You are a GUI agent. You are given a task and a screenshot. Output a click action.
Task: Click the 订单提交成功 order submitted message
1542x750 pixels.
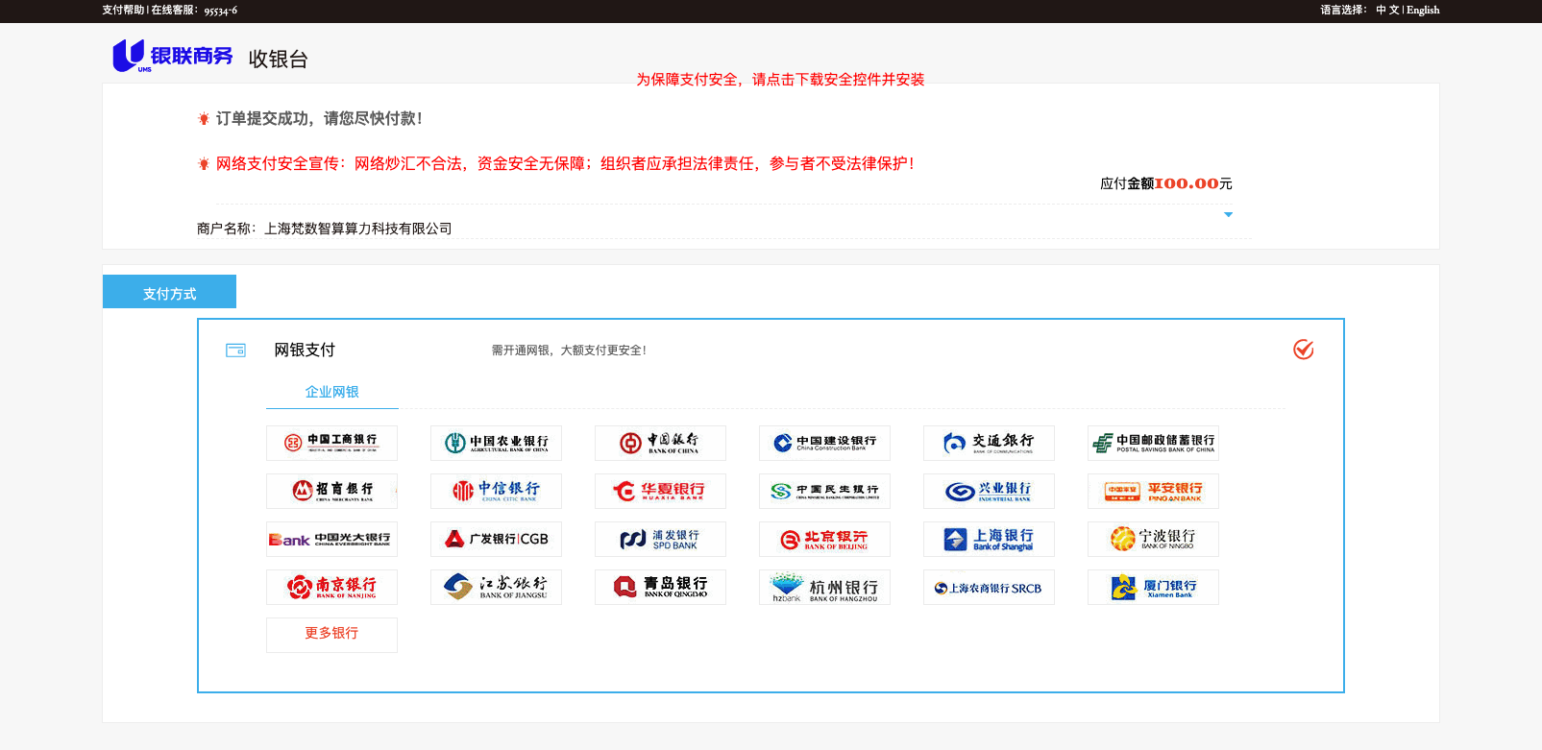(319, 118)
